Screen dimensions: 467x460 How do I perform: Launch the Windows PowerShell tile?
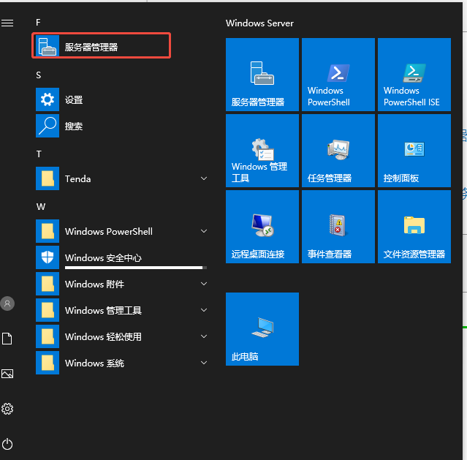(x=338, y=74)
